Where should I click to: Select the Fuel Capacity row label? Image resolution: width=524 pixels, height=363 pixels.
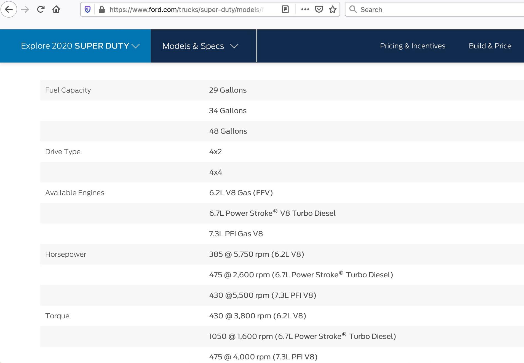pyautogui.click(x=68, y=90)
